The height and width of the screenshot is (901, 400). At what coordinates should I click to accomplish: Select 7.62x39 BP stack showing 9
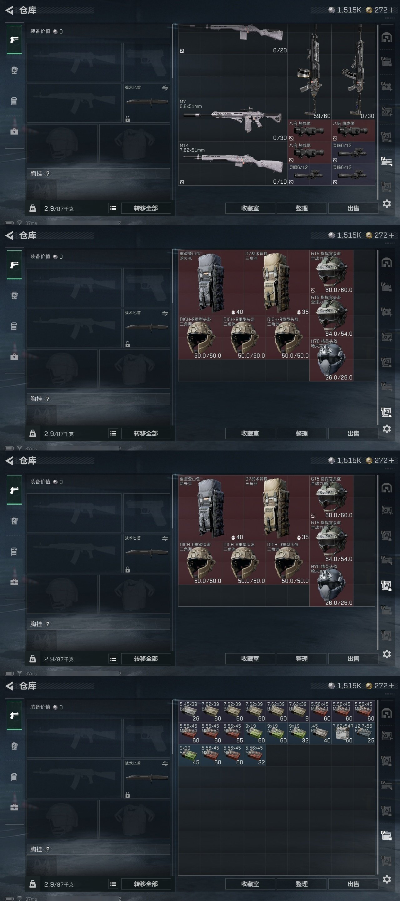(x=299, y=711)
